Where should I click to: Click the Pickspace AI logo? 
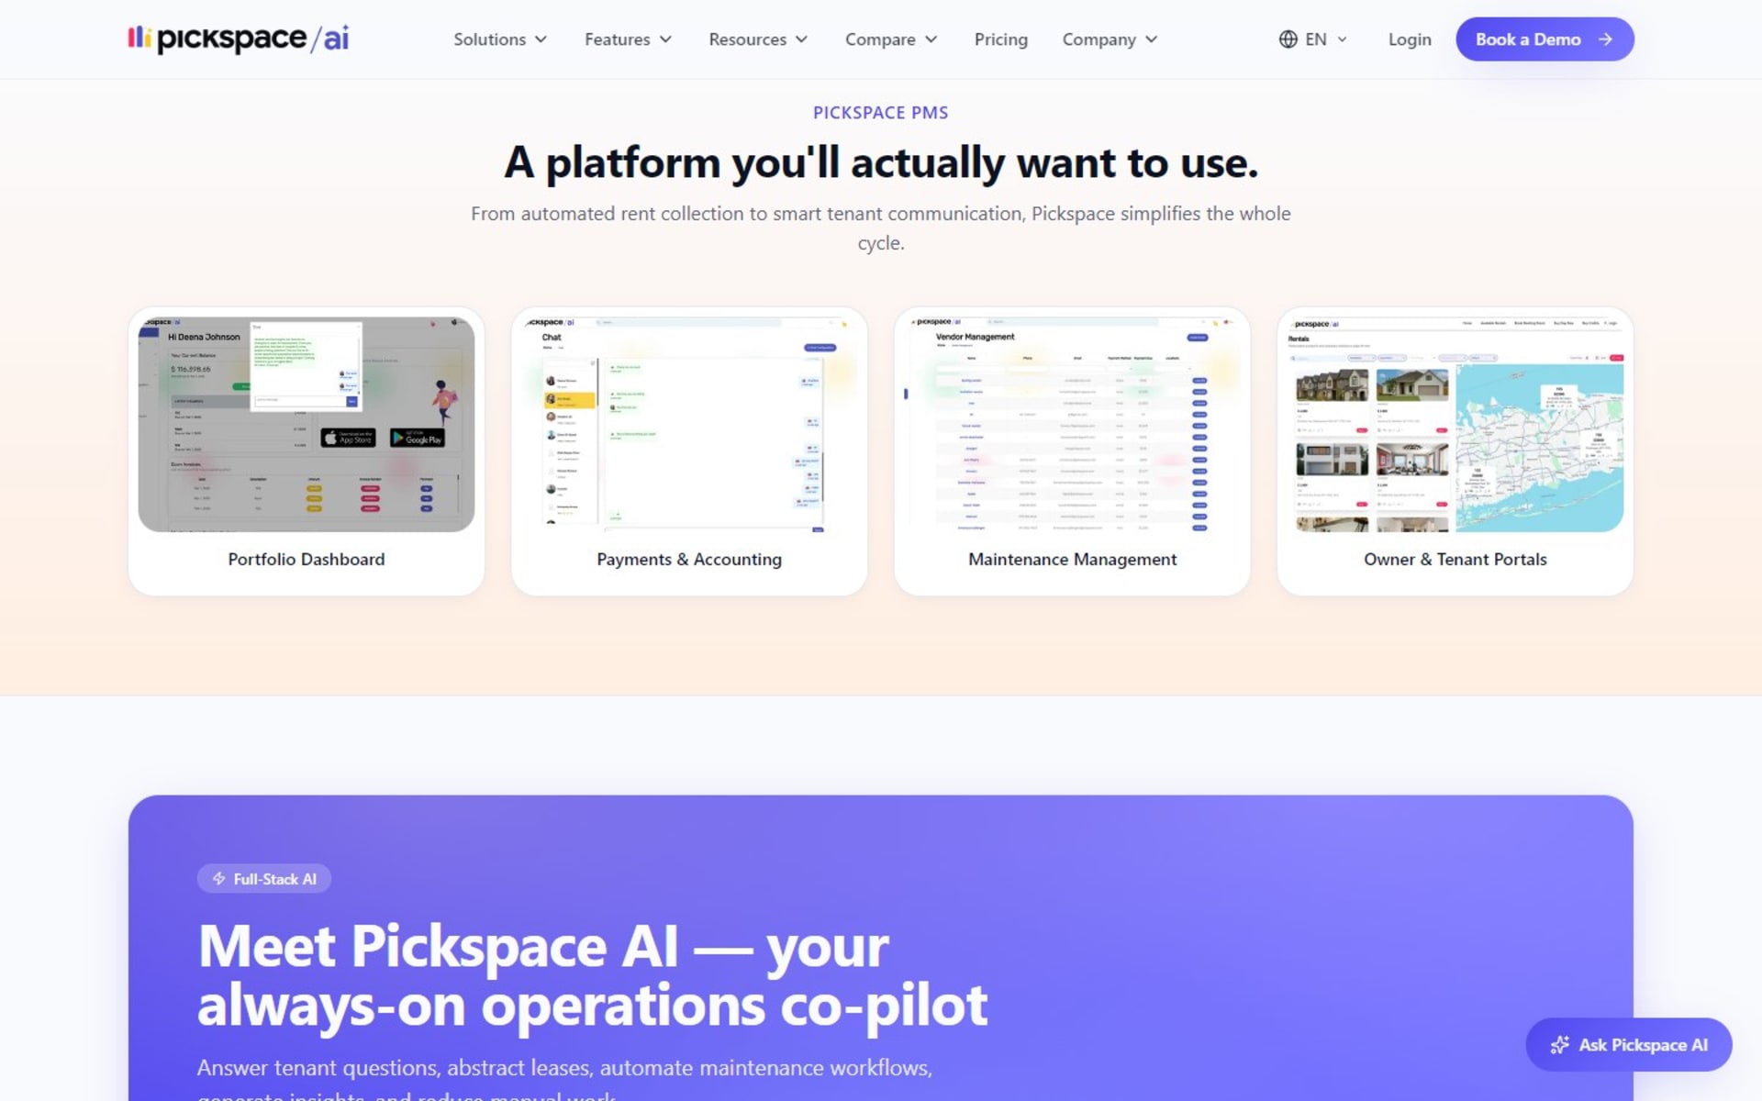click(x=239, y=39)
